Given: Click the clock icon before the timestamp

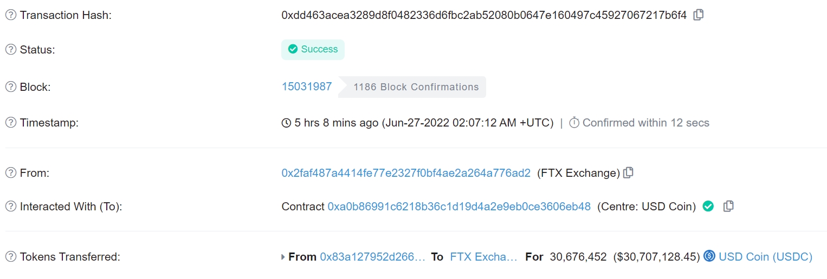Looking at the screenshot, I should pos(287,123).
